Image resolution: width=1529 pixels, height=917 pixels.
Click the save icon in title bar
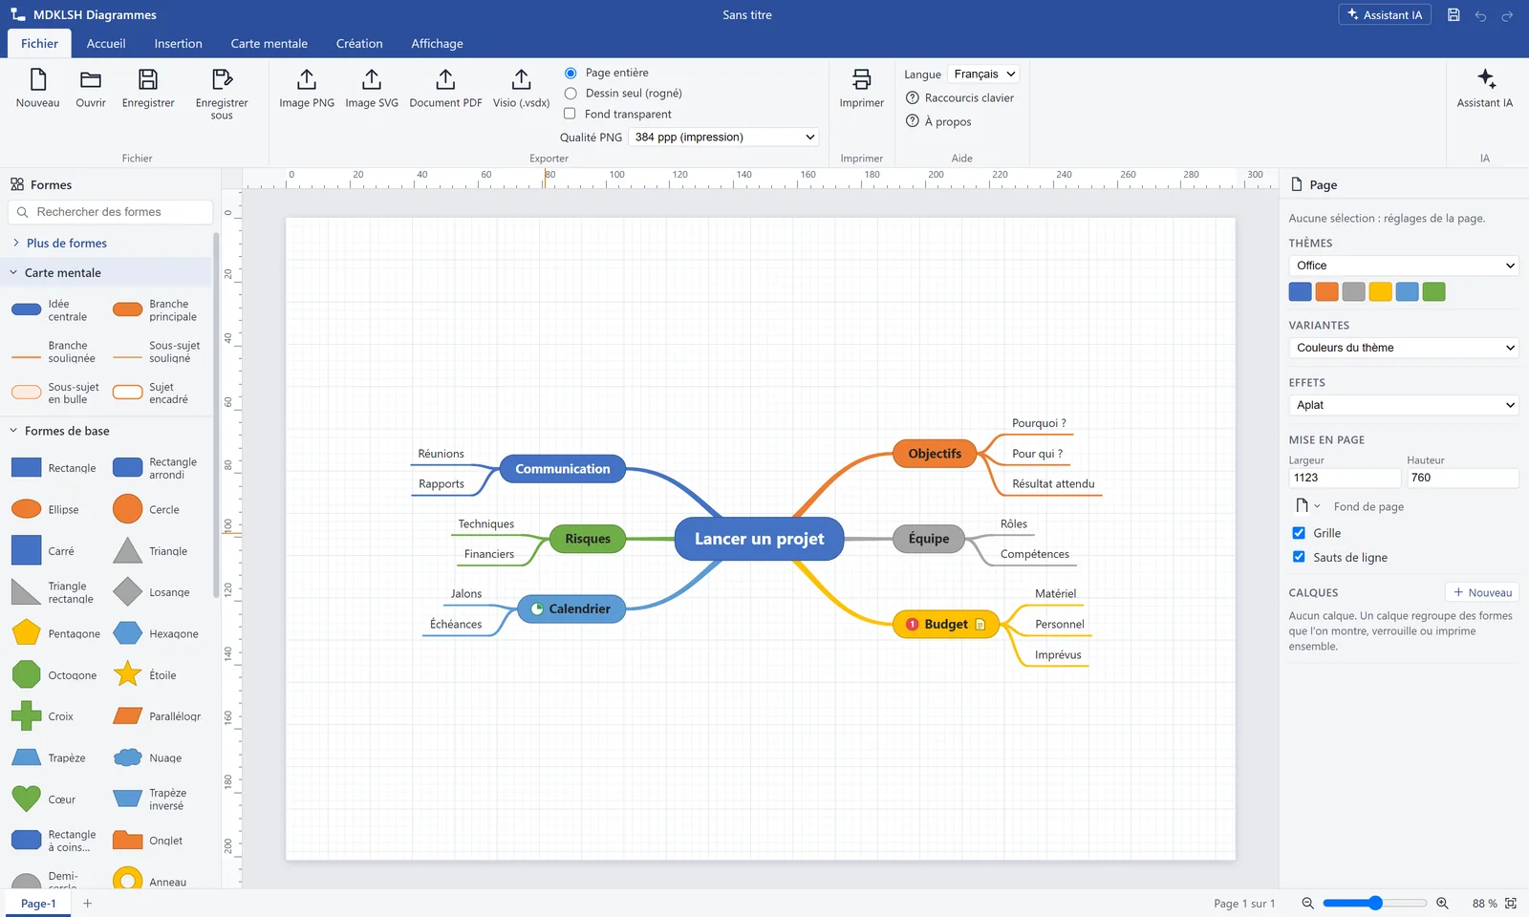[1454, 15]
